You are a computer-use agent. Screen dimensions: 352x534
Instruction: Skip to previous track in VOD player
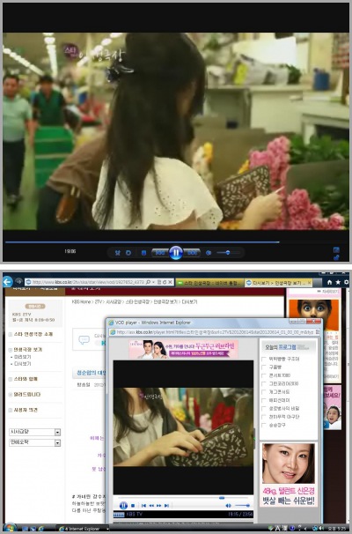(143, 506)
